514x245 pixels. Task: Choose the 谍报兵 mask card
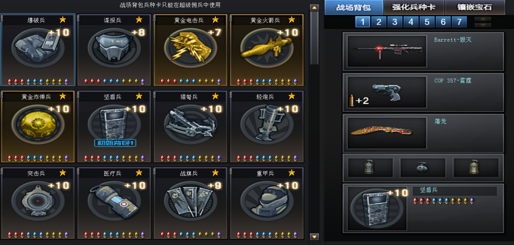point(114,50)
